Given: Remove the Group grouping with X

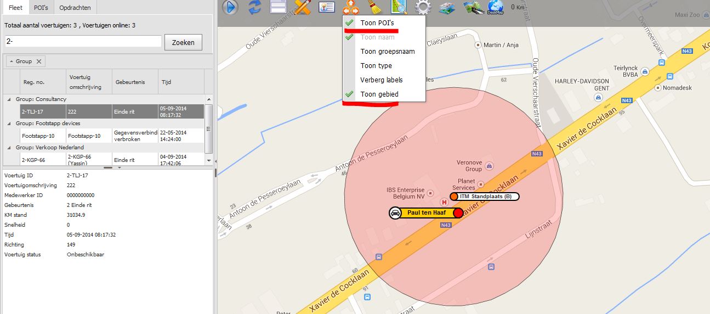Looking at the screenshot, I should pyautogui.click(x=39, y=61).
